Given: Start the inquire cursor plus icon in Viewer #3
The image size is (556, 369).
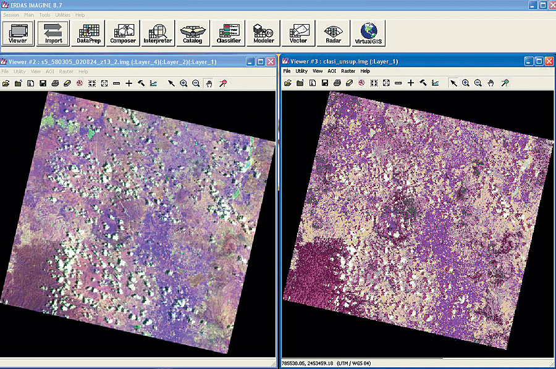Looking at the screenshot, I should 411,83.
